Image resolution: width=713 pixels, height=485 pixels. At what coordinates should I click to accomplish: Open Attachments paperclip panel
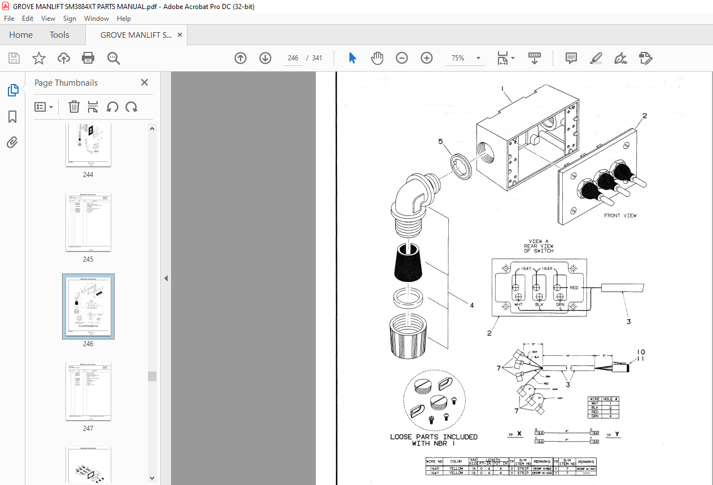click(12, 142)
